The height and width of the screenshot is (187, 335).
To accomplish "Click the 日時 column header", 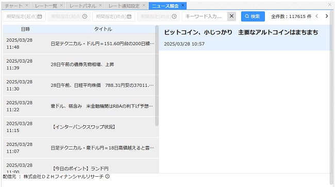I will pos(25,29).
